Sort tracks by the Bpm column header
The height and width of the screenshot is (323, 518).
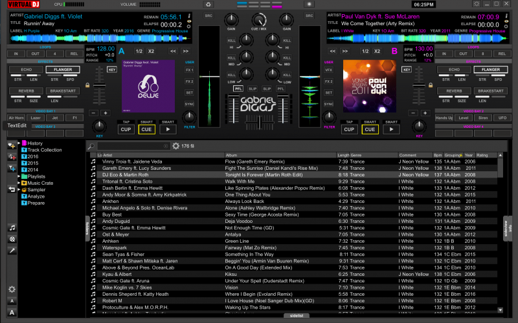(438, 155)
